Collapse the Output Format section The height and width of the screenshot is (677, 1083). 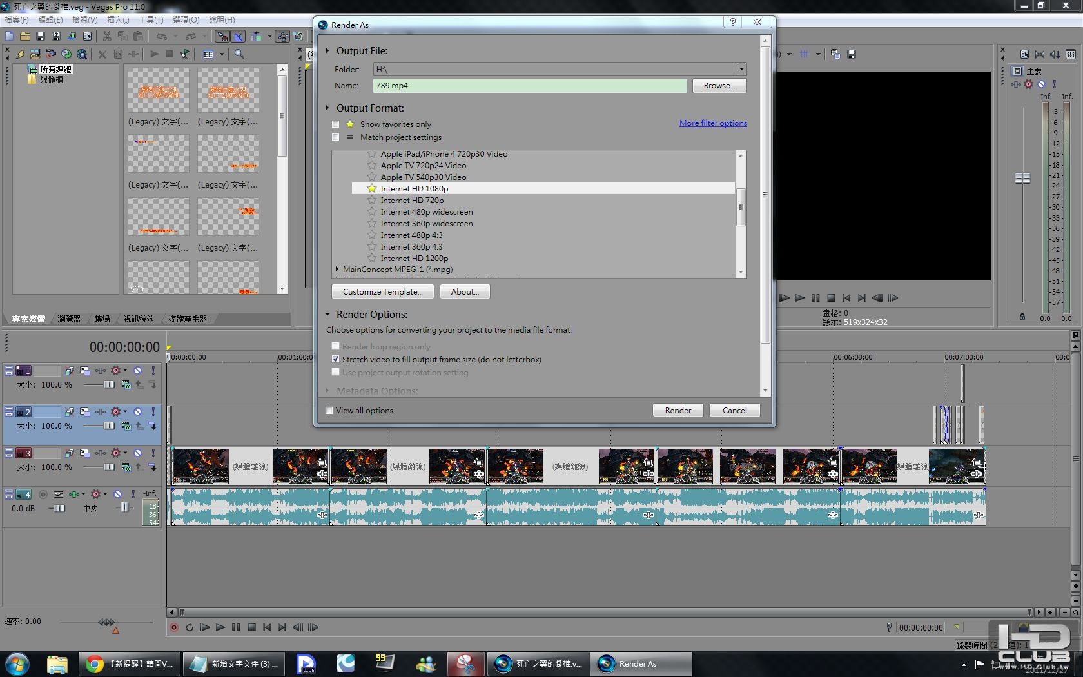[327, 108]
